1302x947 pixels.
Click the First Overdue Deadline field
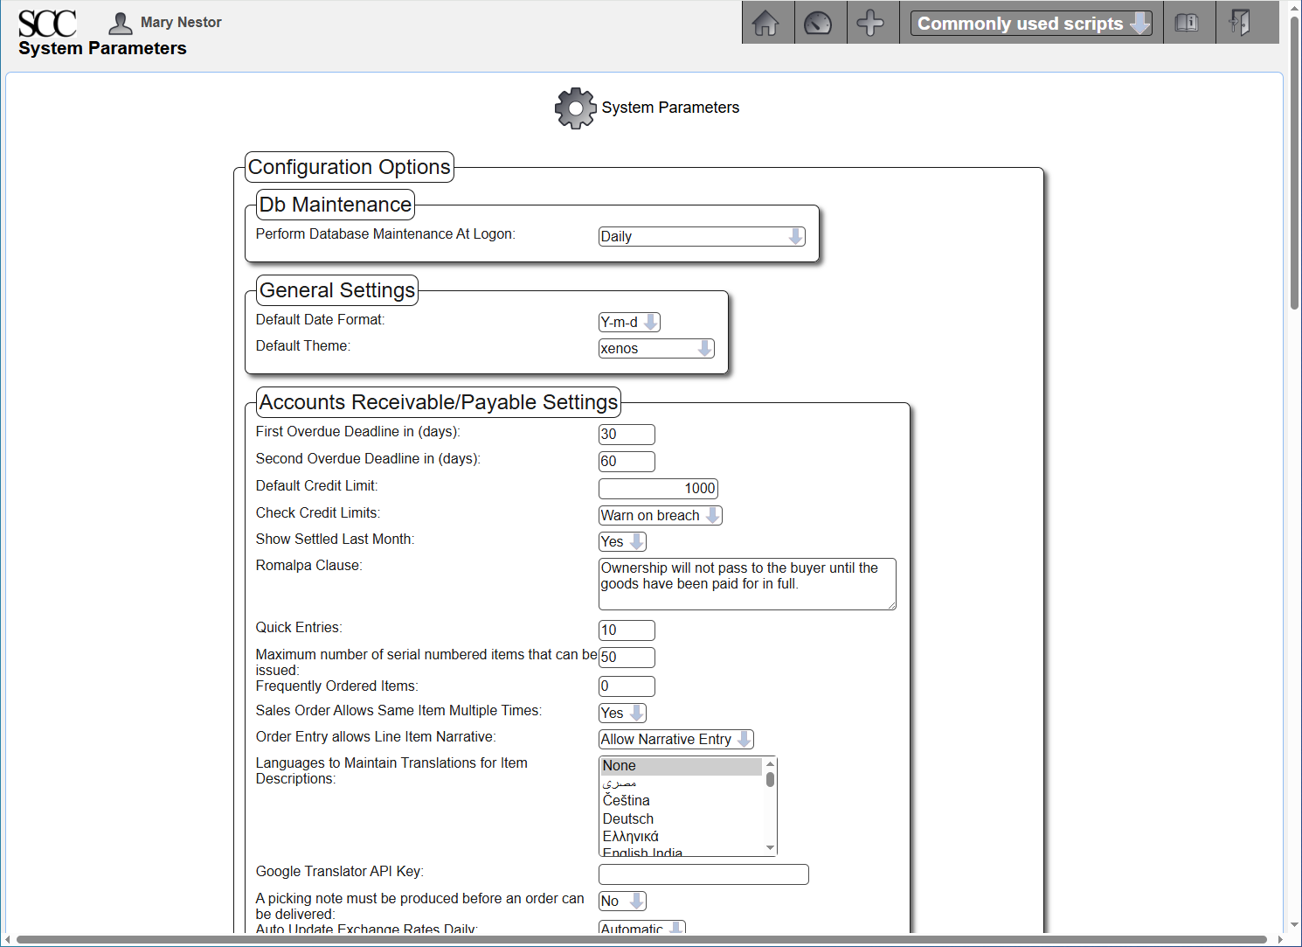(x=627, y=434)
